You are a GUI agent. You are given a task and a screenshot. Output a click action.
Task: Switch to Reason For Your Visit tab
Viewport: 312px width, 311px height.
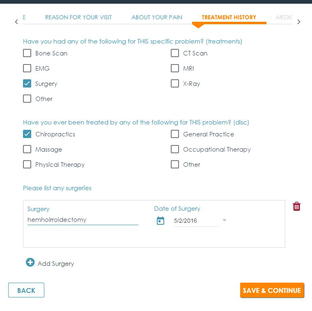[78, 17]
